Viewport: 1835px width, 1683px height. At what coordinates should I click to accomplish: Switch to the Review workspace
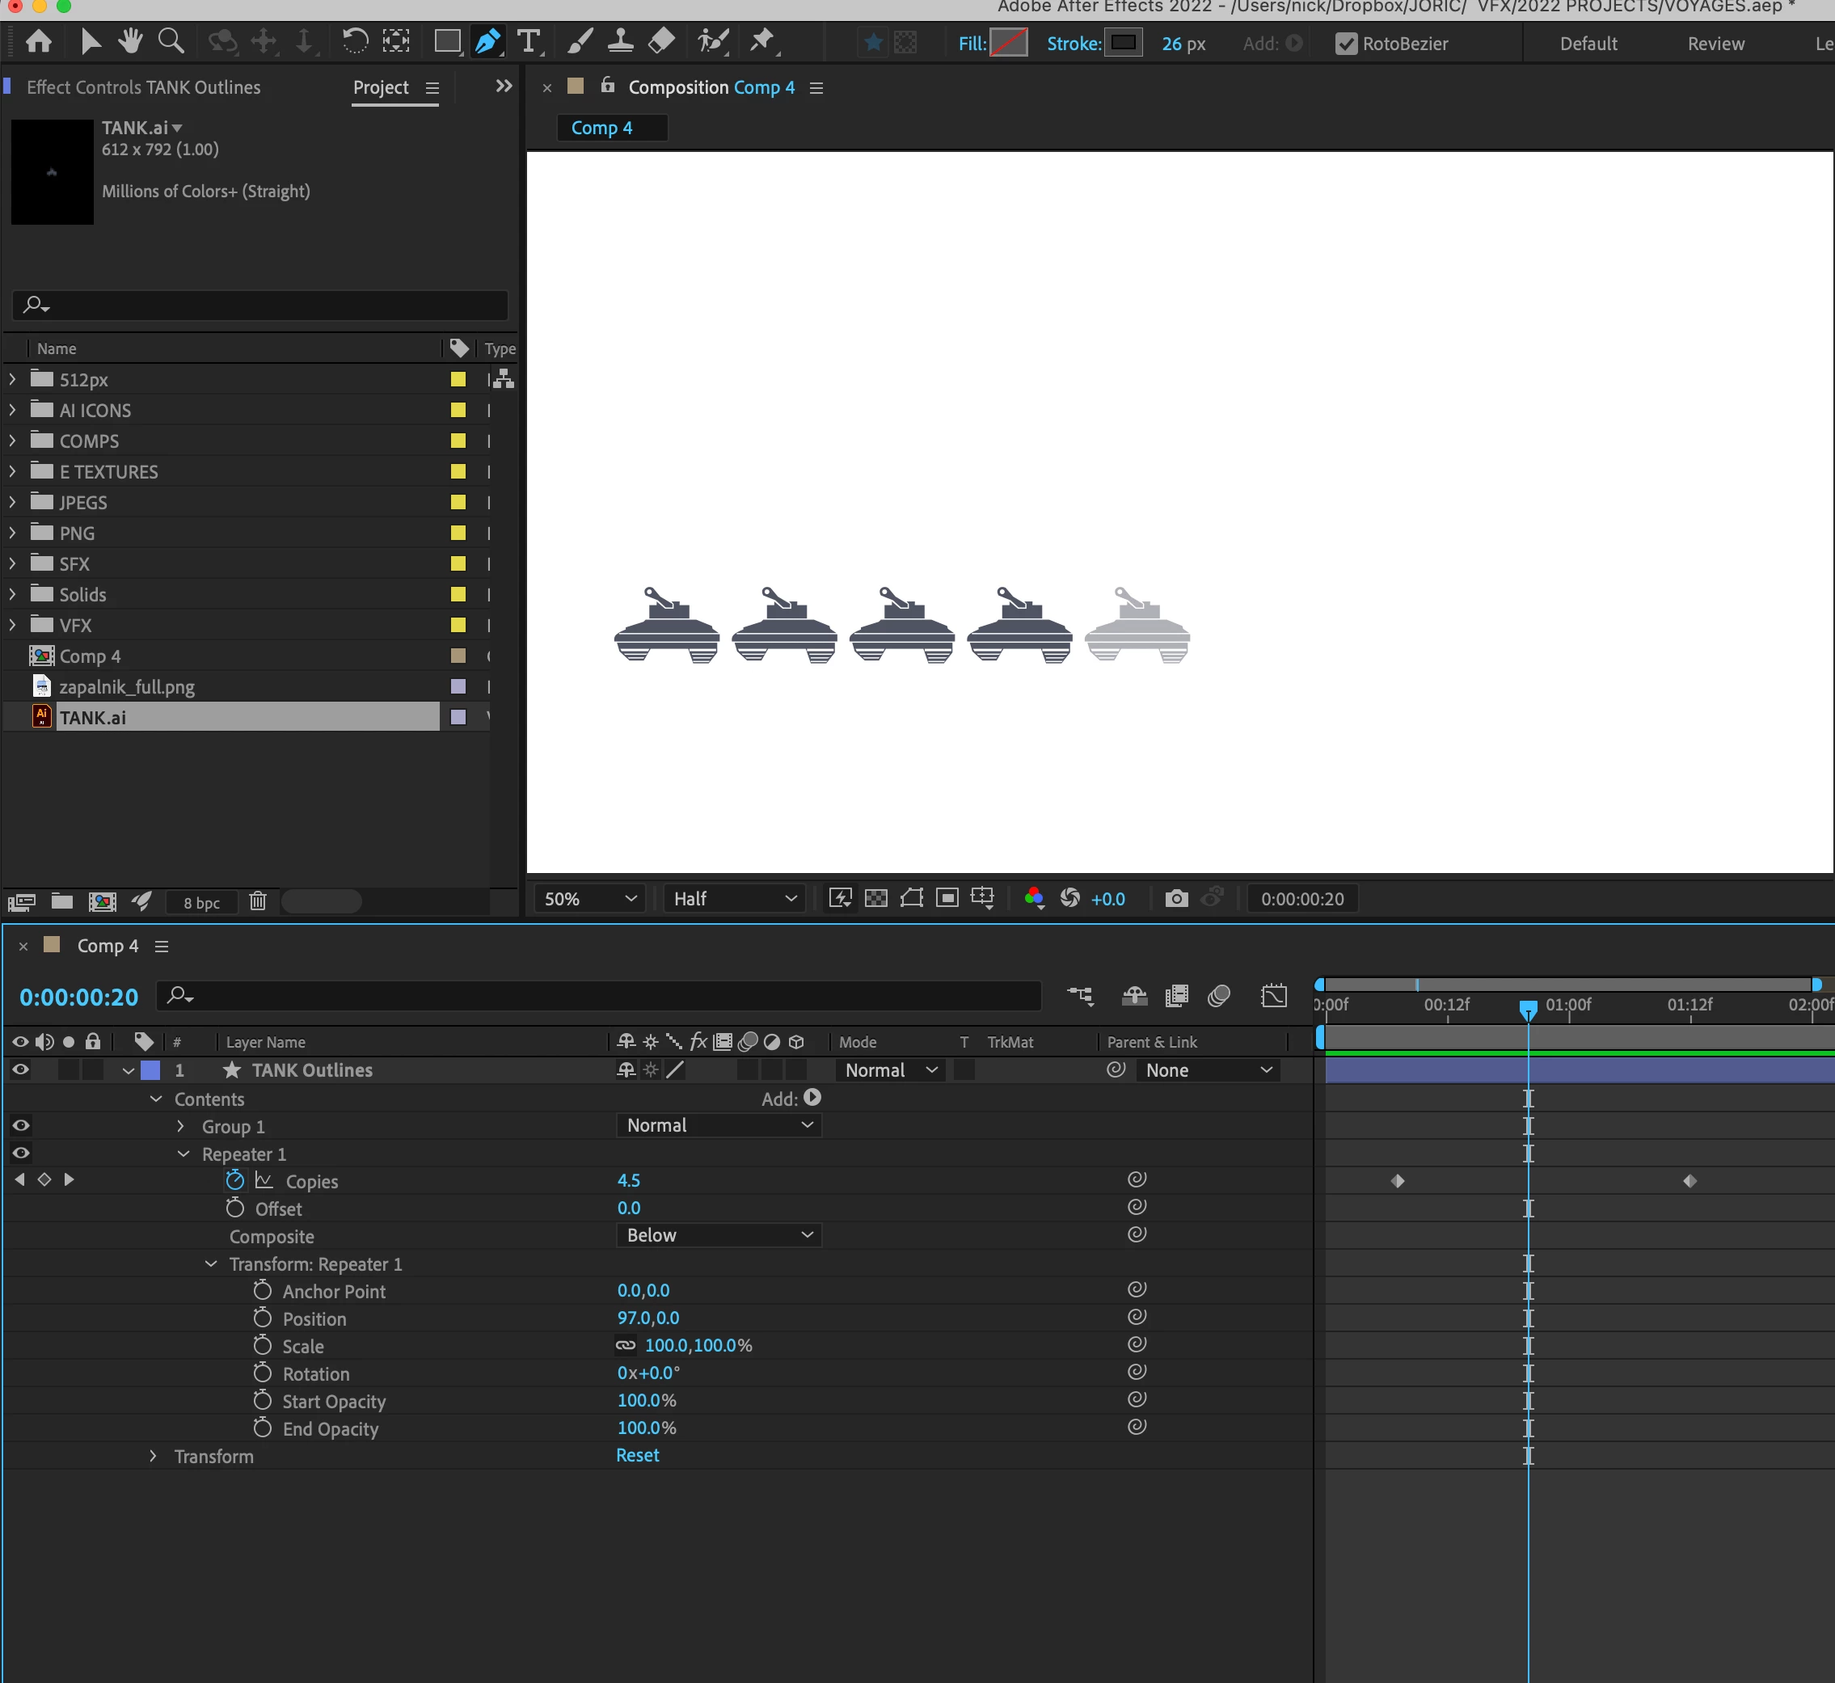click(x=1715, y=44)
